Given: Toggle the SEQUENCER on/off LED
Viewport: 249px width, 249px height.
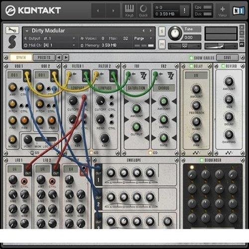Looking at the screenshot, I should (x=202, y=160).
